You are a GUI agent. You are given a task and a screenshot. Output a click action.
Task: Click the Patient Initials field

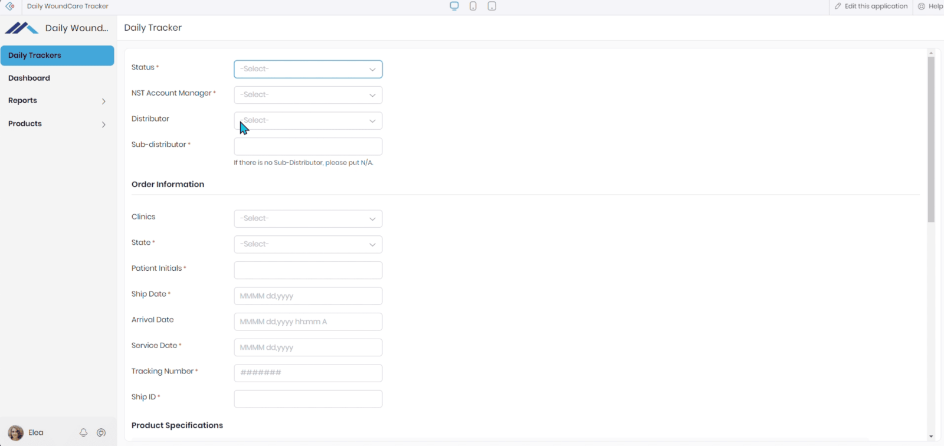coord(308,270)
